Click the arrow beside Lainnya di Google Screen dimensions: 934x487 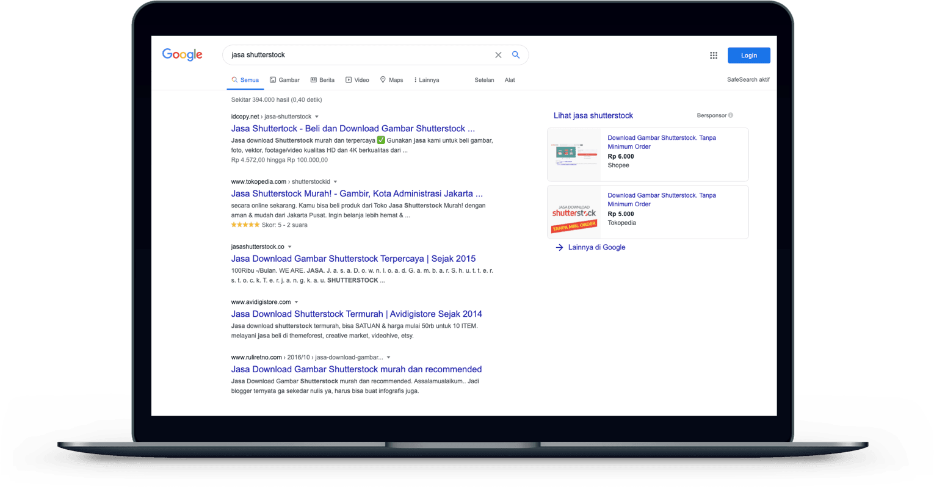[x=559, y=247]
